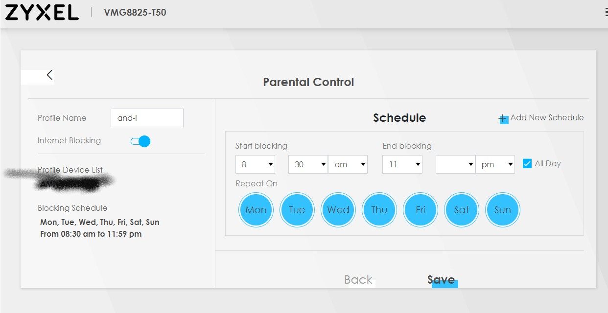Open the start blocking hour dropdown
The width and height of the screenshot is (608, 313).
(x=255, y=164)
